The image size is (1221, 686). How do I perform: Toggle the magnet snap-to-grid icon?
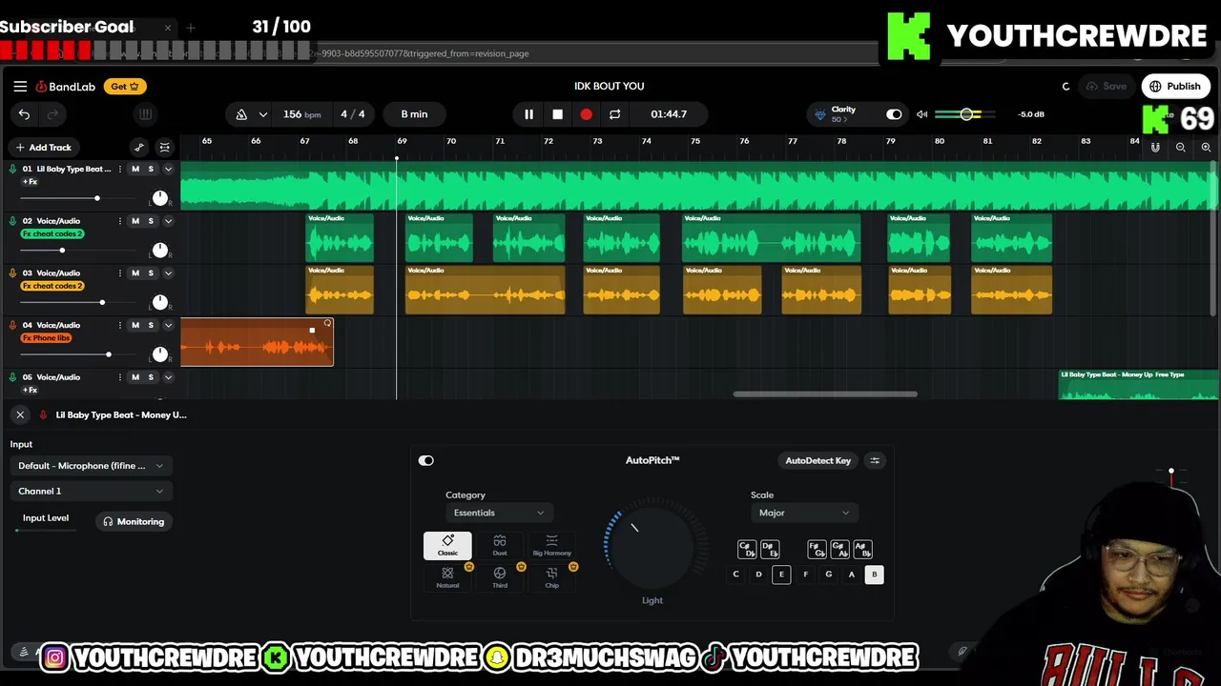click(1155, 148)
